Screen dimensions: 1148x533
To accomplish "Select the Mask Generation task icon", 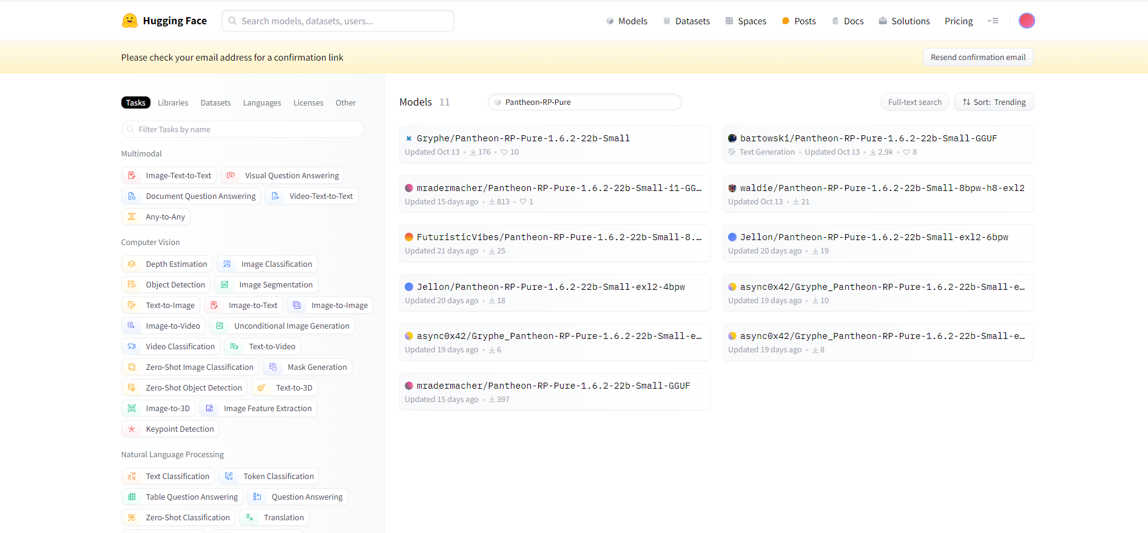I will (273, 367).
